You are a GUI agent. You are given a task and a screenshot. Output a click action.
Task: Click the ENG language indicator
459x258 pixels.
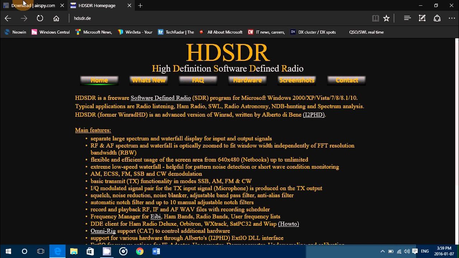tap(425, 252)
